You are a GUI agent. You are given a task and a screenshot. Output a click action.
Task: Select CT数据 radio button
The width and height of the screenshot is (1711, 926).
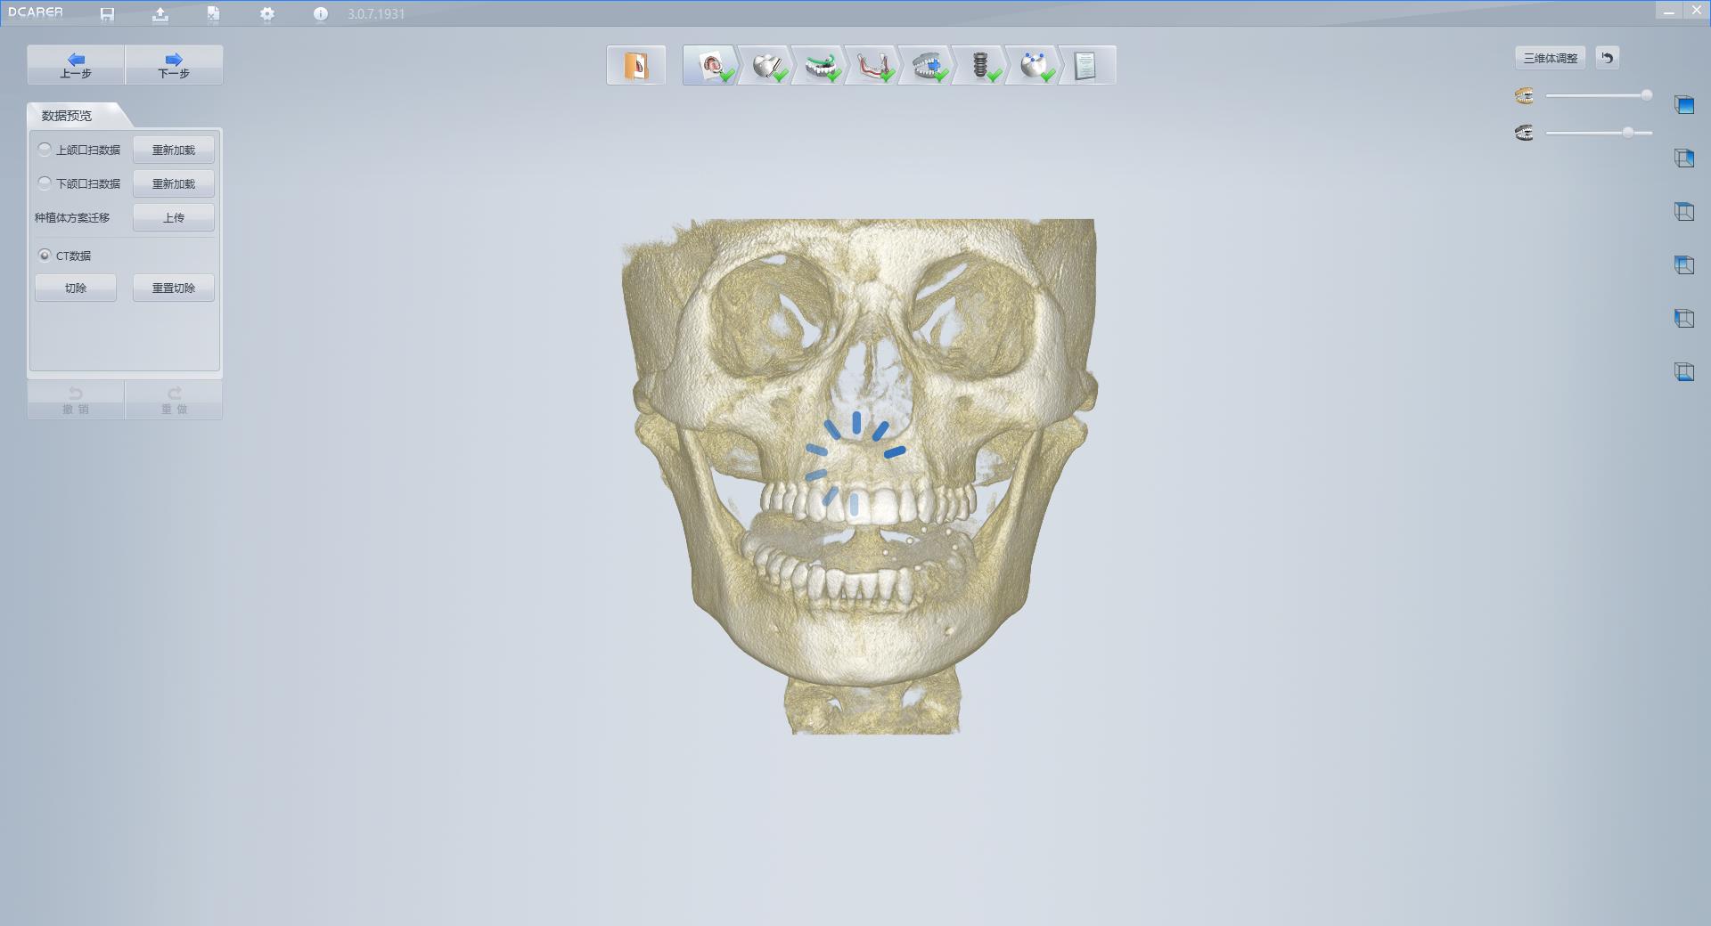[x=45, y=256]
